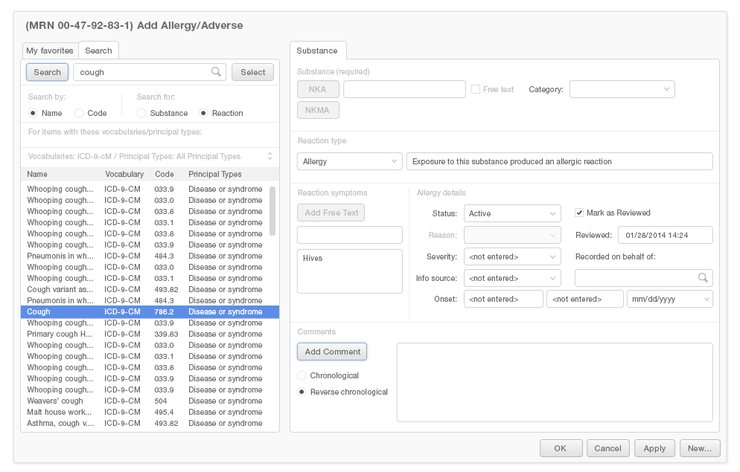Expand the Reaction type Allergy dropdown

coord(350,161)
